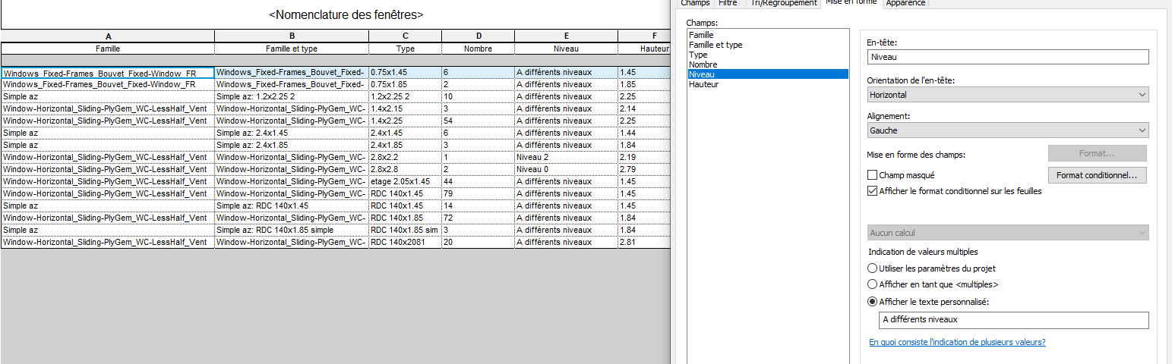Switch to the Apparence tab
The width and height of the screenshot is (1172, 364).
905,3
